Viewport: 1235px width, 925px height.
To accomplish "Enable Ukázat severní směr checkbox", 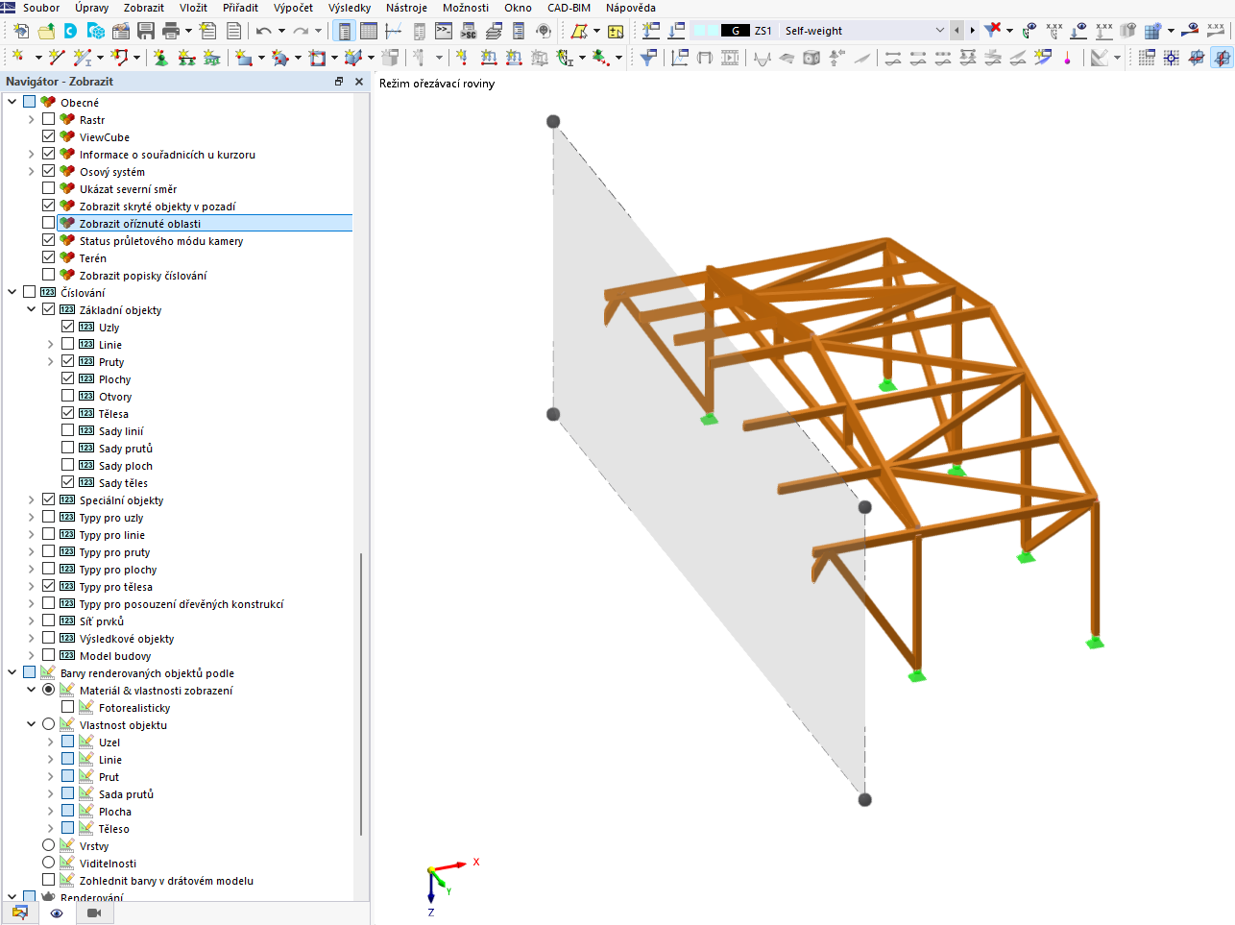I will [48, 188].
